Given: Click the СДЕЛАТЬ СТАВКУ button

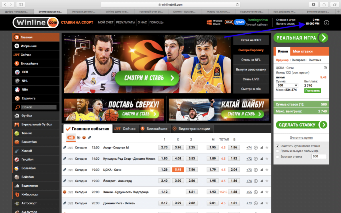Looking at the screenshot, I should coord(301,125).
